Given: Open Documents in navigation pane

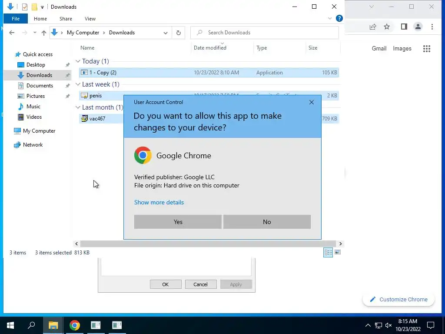Looking at the screenshot, I should coord(40,86).
